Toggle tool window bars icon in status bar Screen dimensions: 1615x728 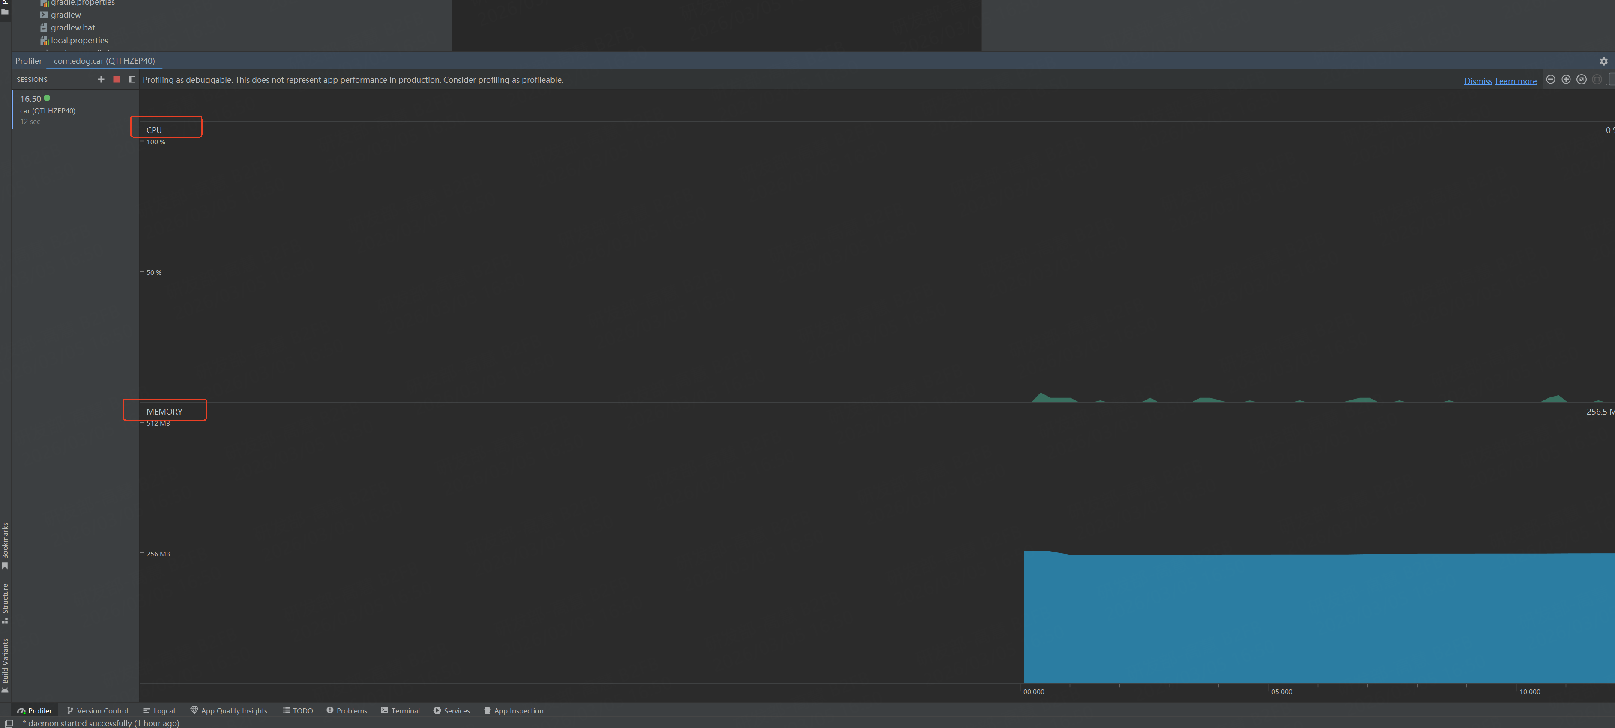pyautogui.click(x=9, y=724)
